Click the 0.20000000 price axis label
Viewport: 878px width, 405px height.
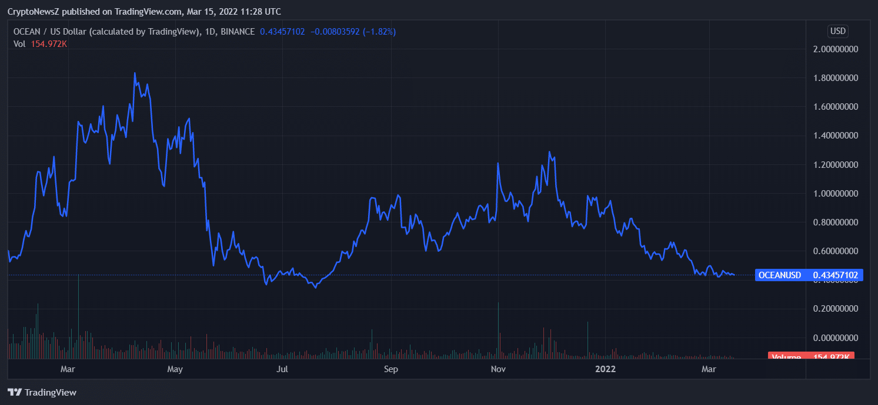tap(835, 309)
